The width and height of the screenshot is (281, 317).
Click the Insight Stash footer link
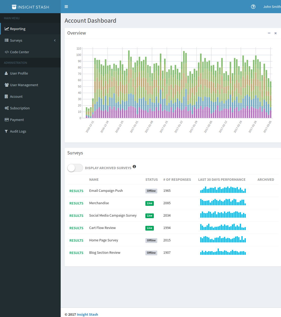coord(87,314)
